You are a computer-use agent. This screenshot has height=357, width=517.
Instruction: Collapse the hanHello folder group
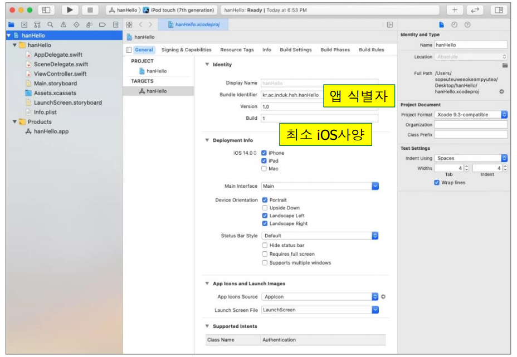[x=14, y=45]
